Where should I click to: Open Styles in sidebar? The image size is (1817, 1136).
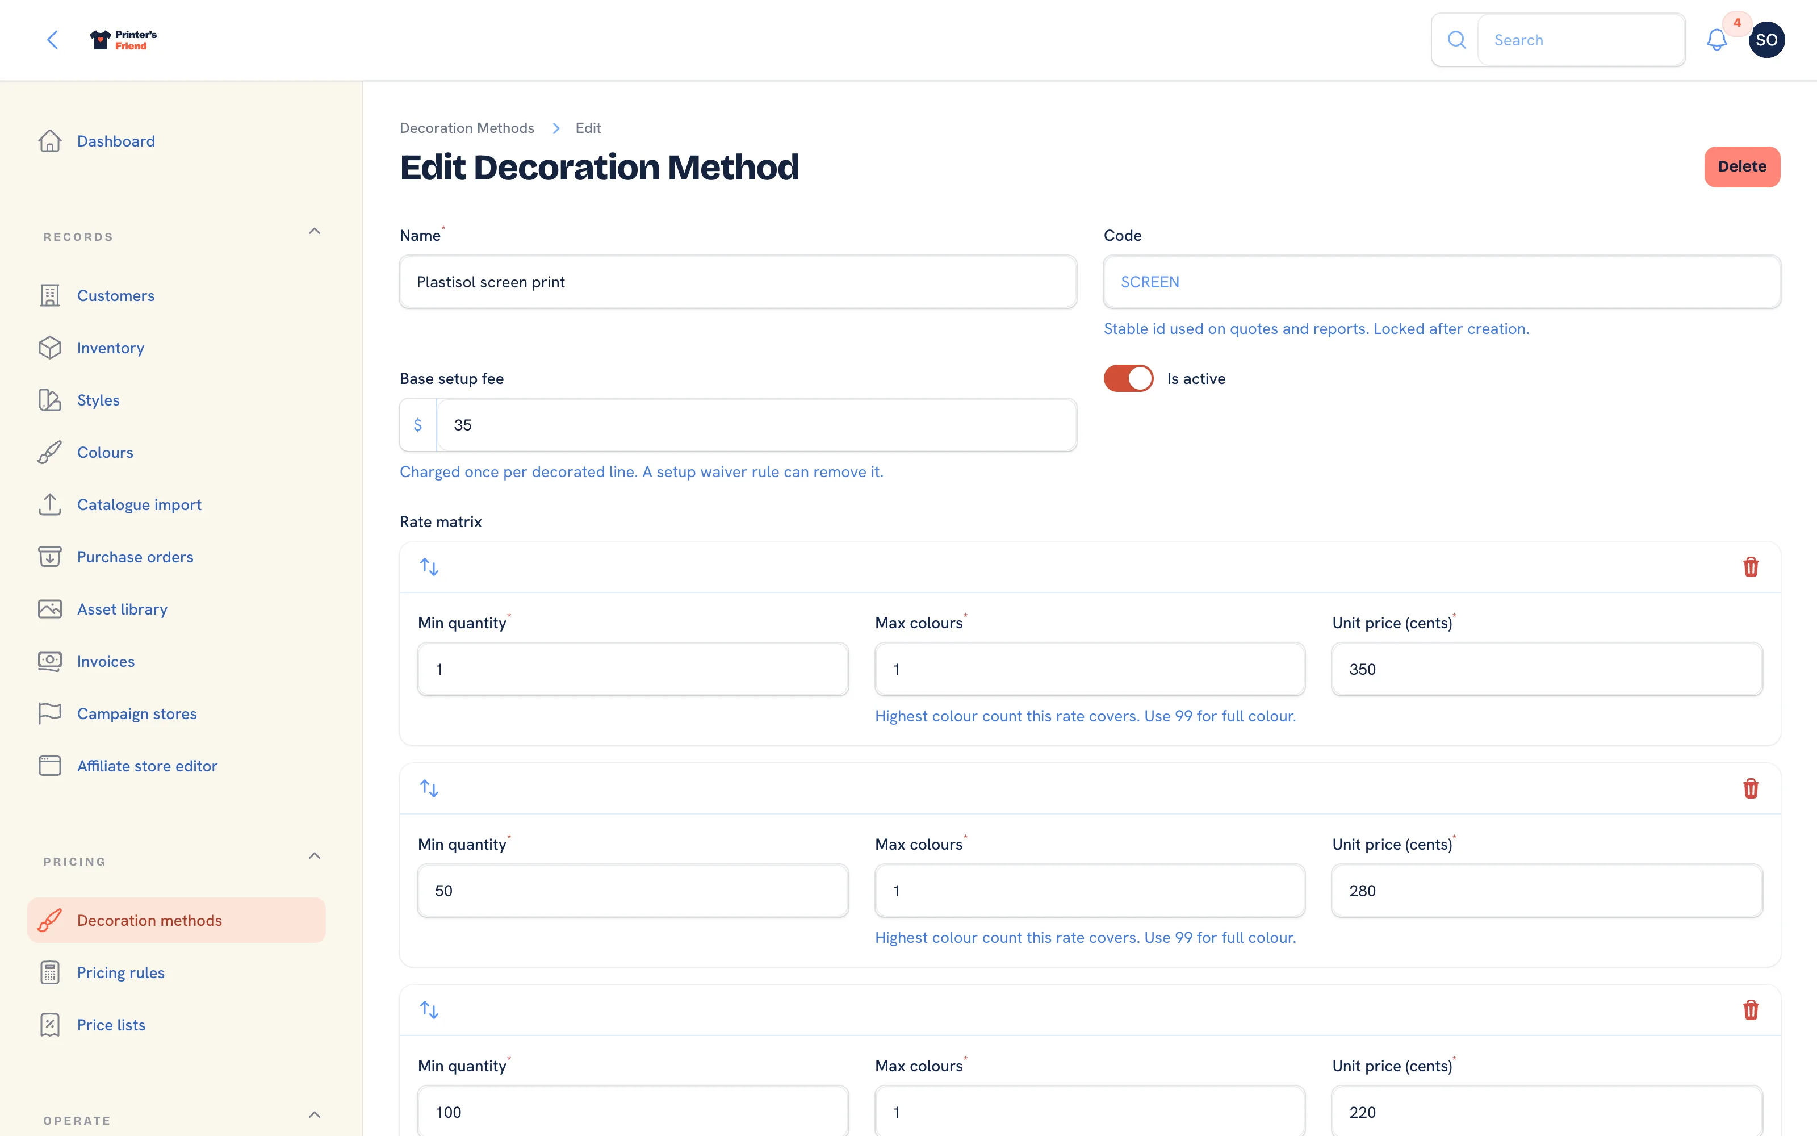(177, 400)
